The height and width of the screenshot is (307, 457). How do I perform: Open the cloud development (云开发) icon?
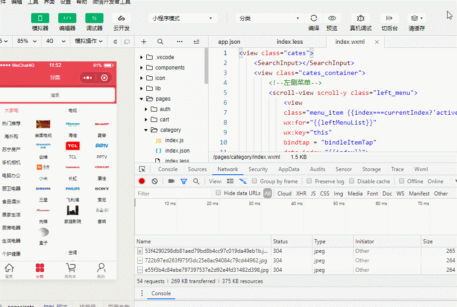pyautogui.click(x=121, y=18)
